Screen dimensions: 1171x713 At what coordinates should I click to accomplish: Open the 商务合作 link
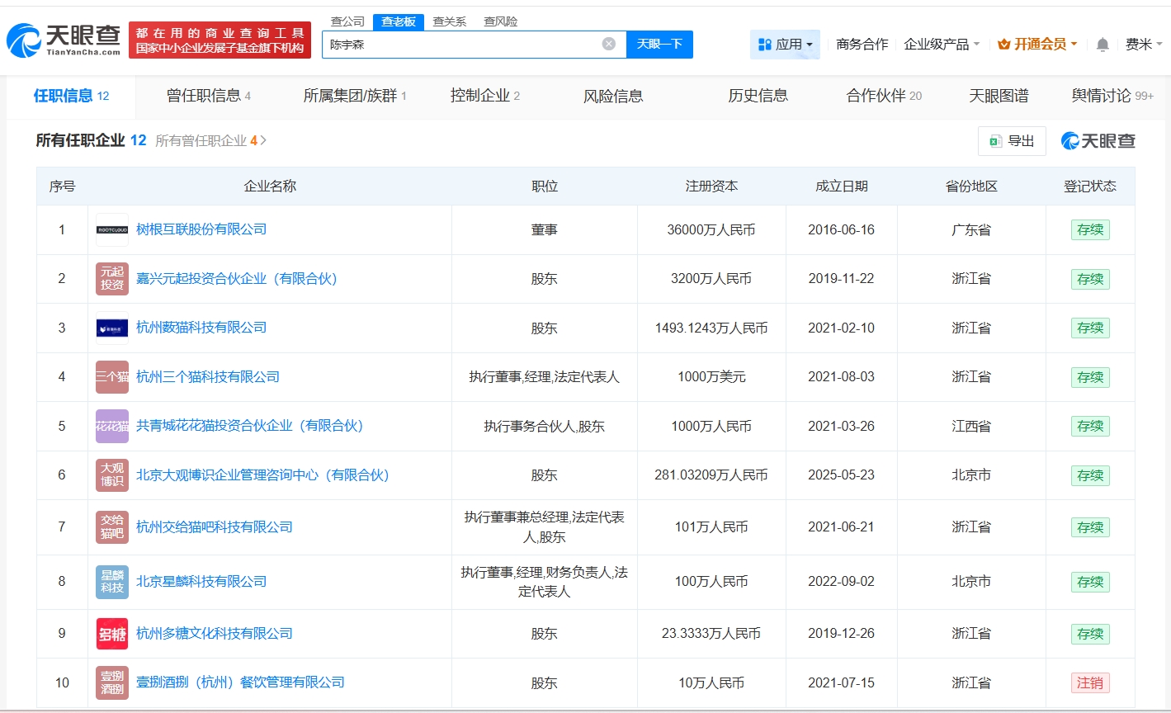pyautogui.click(x=862, y=45)
